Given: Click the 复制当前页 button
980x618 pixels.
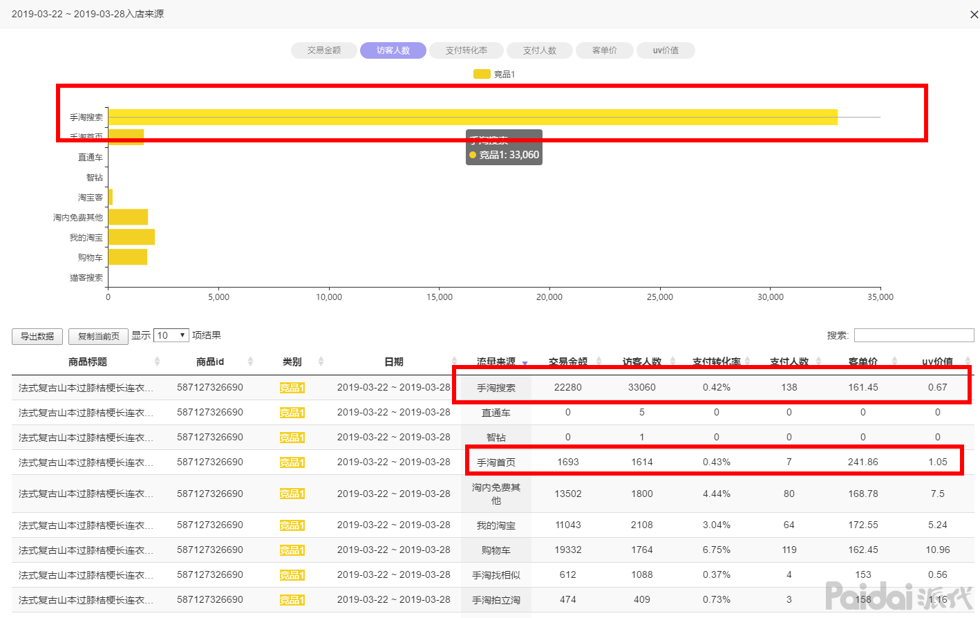Looking at the screenshot, I should [99, 336].
